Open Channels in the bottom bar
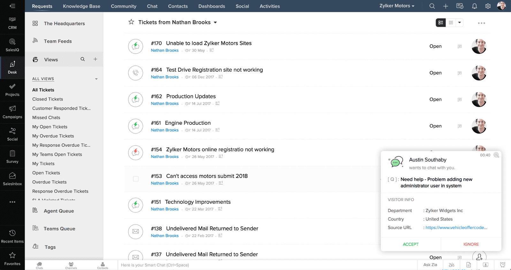This screenshot has width=511, height=270. (x=71, y=265)
